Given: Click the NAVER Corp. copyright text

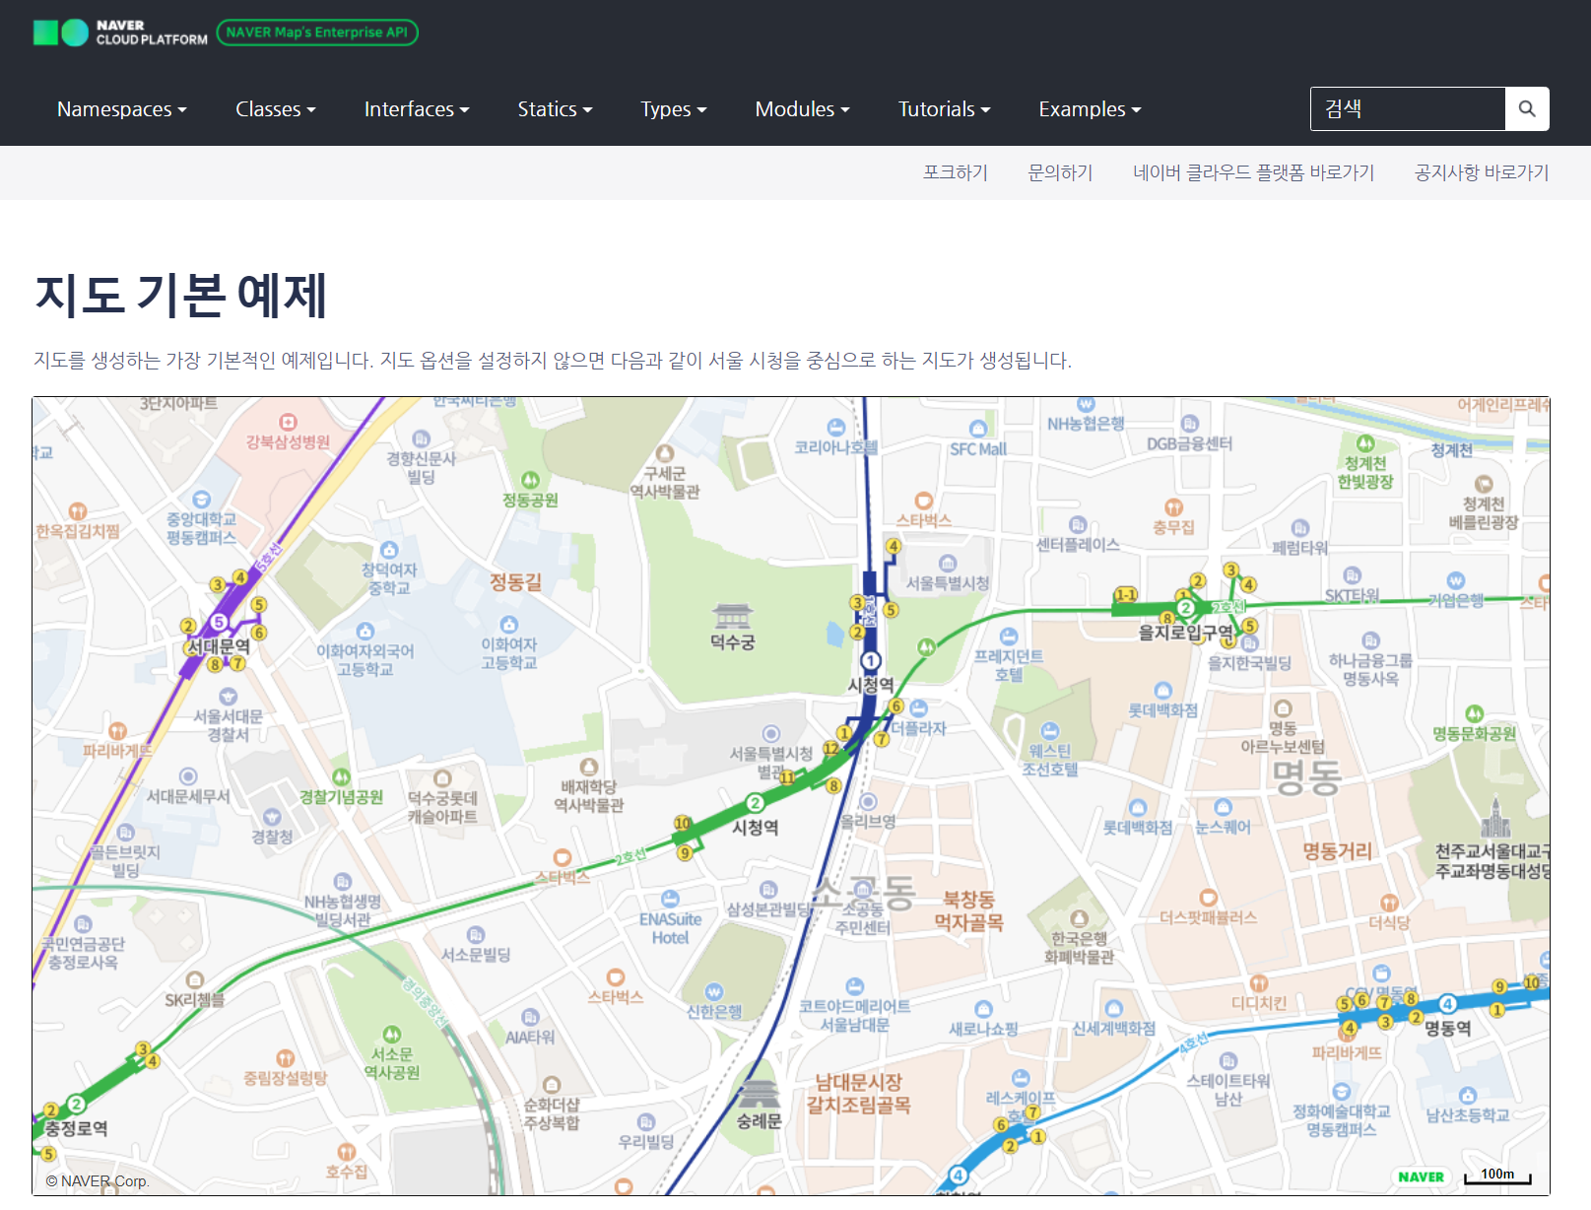Looking at the screenshot, I should 97,1181.
